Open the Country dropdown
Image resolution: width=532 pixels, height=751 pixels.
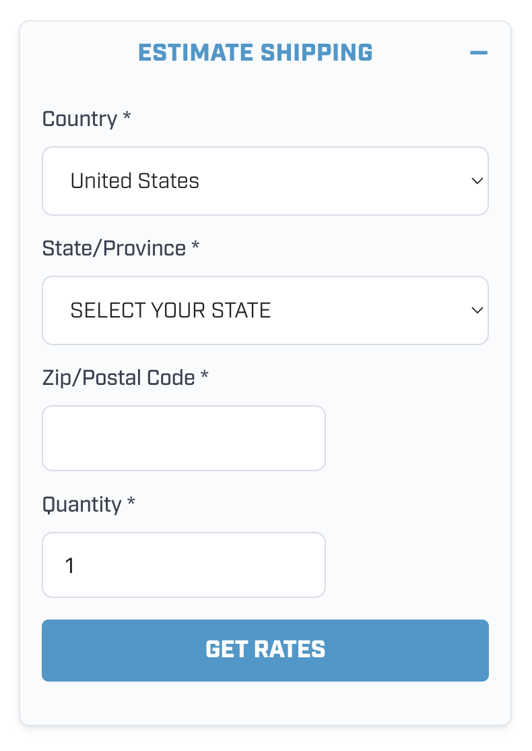265,181
